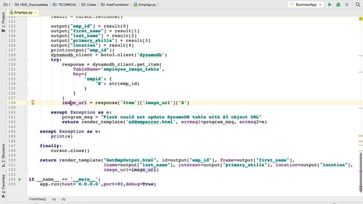Click debug=True argument on line 155
Screen dimensions: 363x204
140,184
